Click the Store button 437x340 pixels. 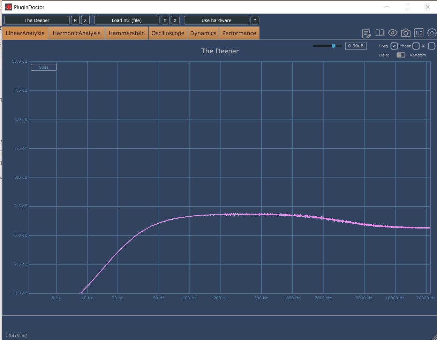point(44,67)
